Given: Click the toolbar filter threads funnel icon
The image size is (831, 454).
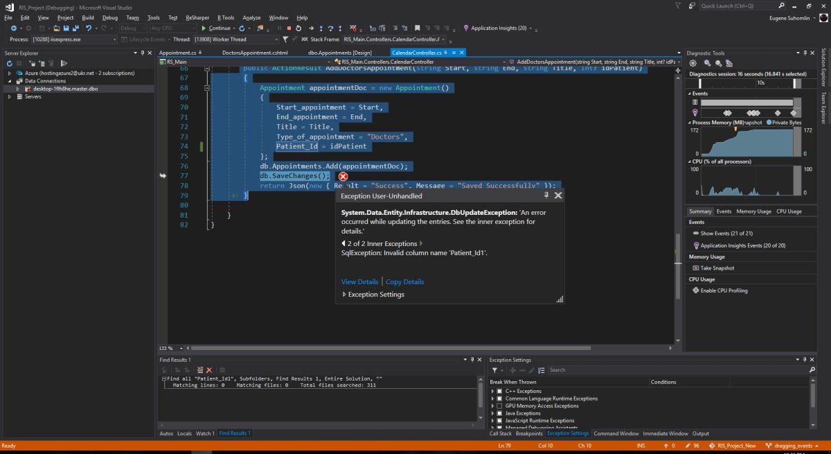Looking at the screenshot, I should (x=286, y=40).
